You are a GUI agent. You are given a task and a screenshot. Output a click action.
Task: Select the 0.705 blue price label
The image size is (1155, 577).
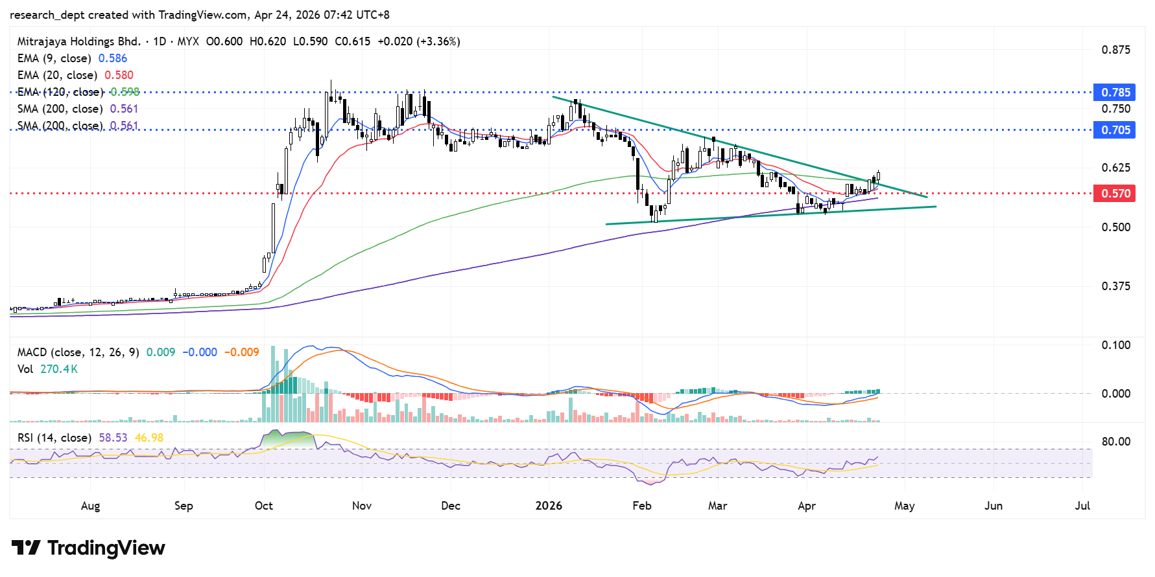(x=1115, y=130)
